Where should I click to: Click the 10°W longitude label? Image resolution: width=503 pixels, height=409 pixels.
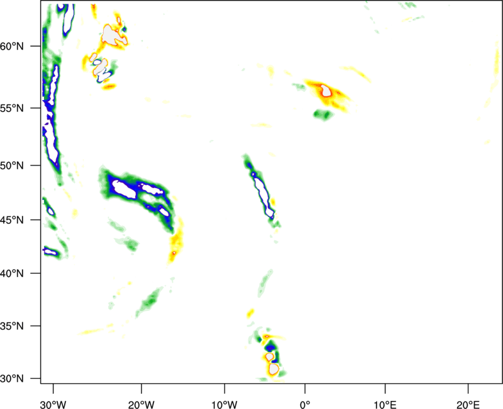click(x=224, y=405)
